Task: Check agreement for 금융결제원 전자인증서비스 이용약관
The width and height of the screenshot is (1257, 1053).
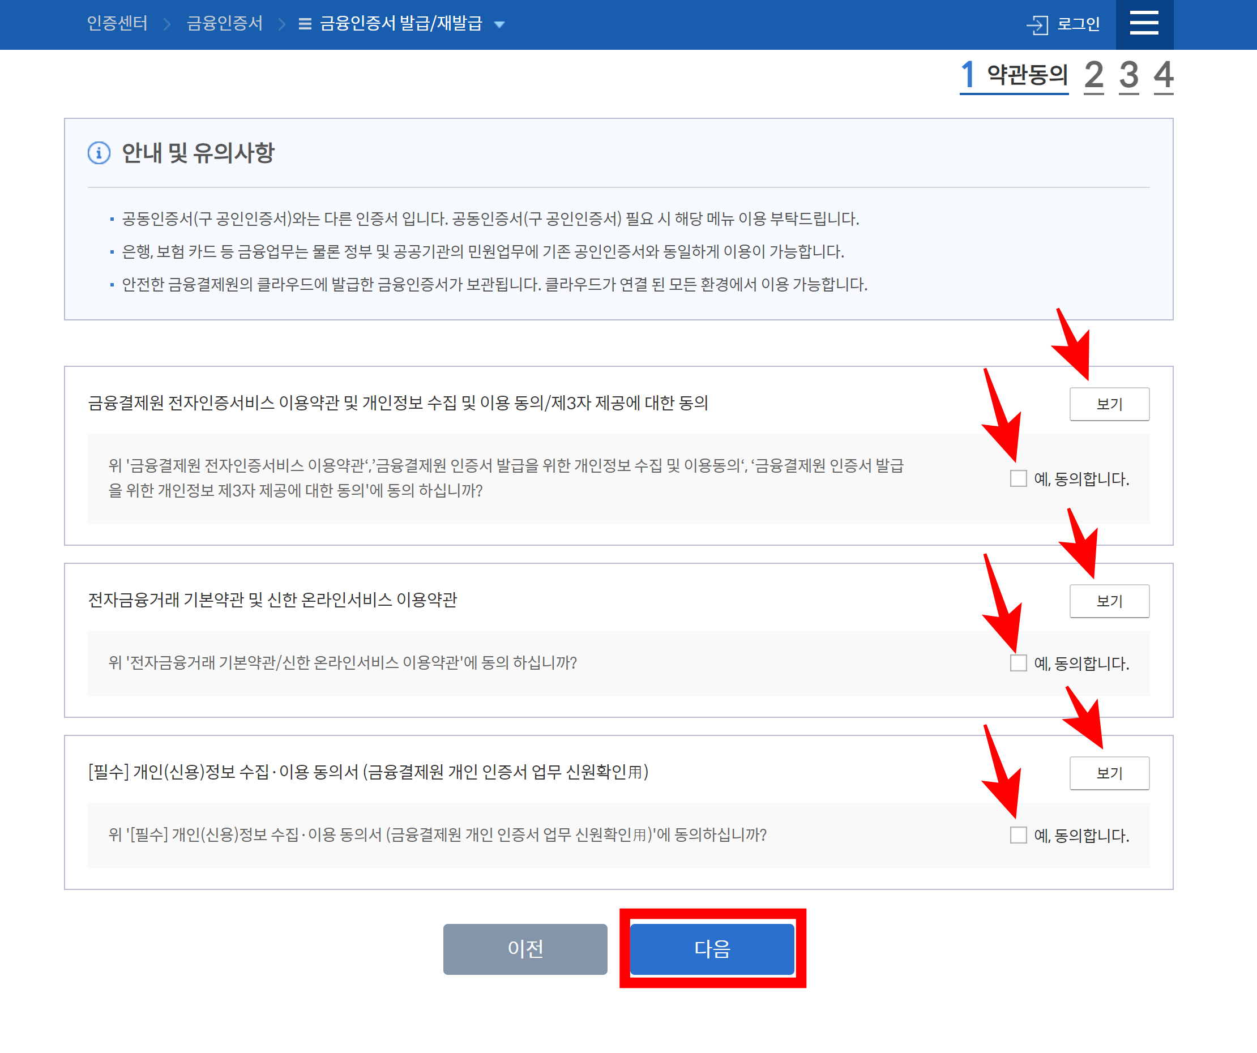Action: click(x=1017, y=478)
